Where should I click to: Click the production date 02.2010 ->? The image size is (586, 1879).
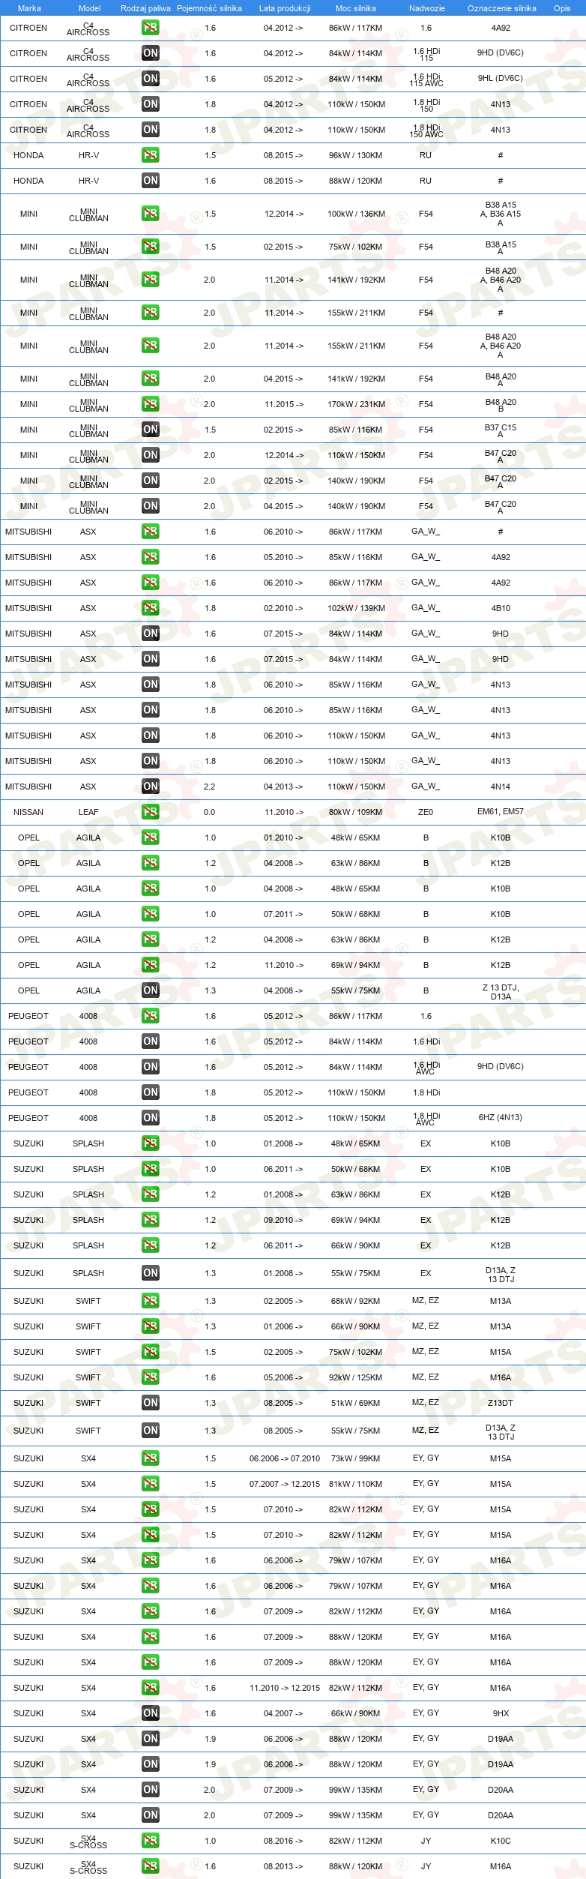(x=283, y=608)
